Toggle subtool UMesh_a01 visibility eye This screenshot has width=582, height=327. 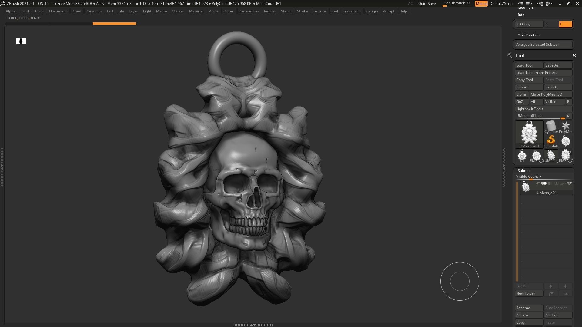569,183
